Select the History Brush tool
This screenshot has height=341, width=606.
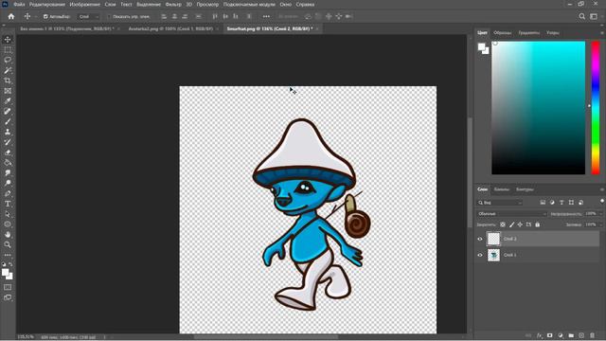pyautogui.click(x=8, y=142)
